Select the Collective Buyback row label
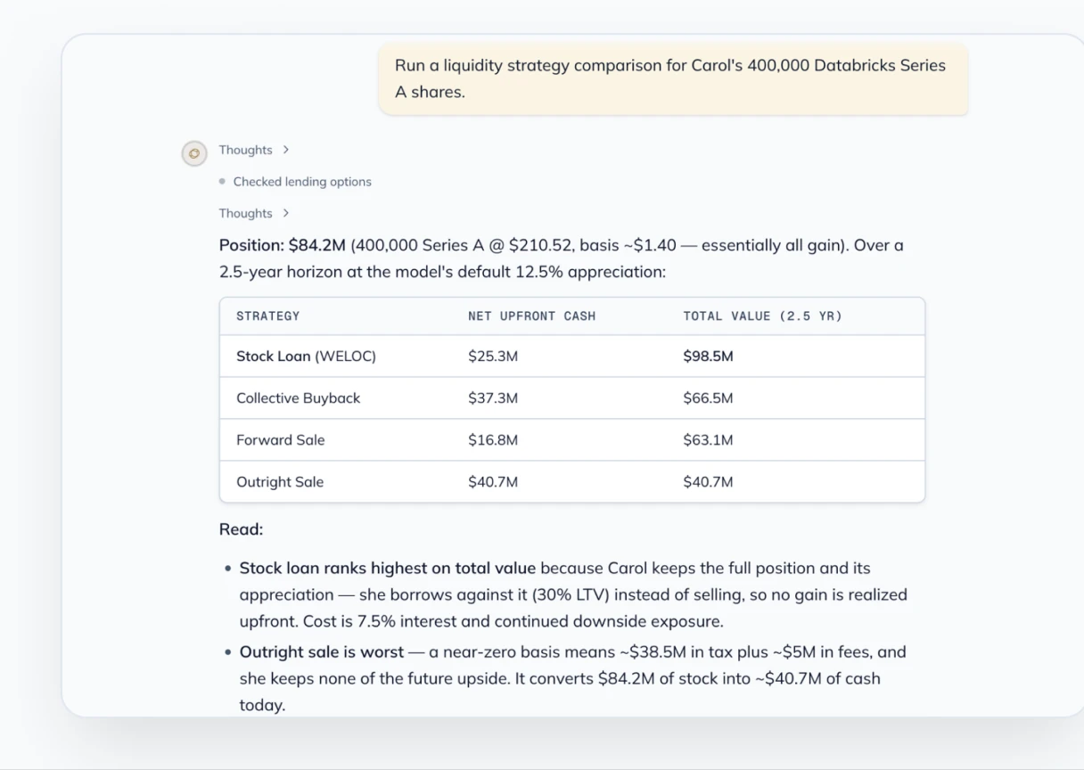Screen dimensions: 1084x770 point(298,398)
